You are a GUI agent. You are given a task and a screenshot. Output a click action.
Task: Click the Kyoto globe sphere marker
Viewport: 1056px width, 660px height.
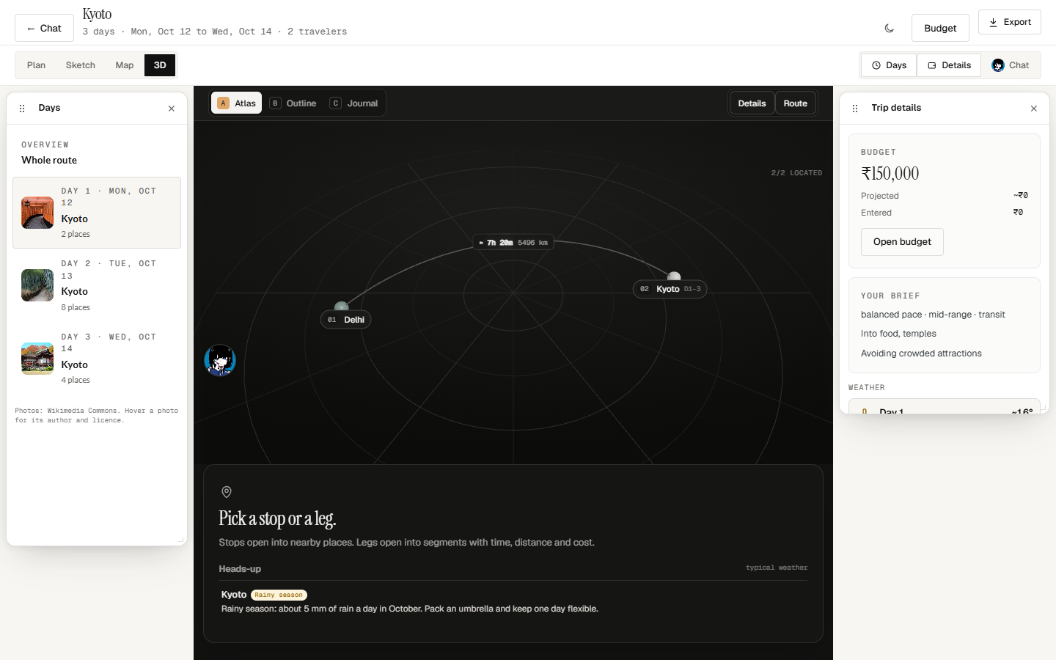[674, 276]
